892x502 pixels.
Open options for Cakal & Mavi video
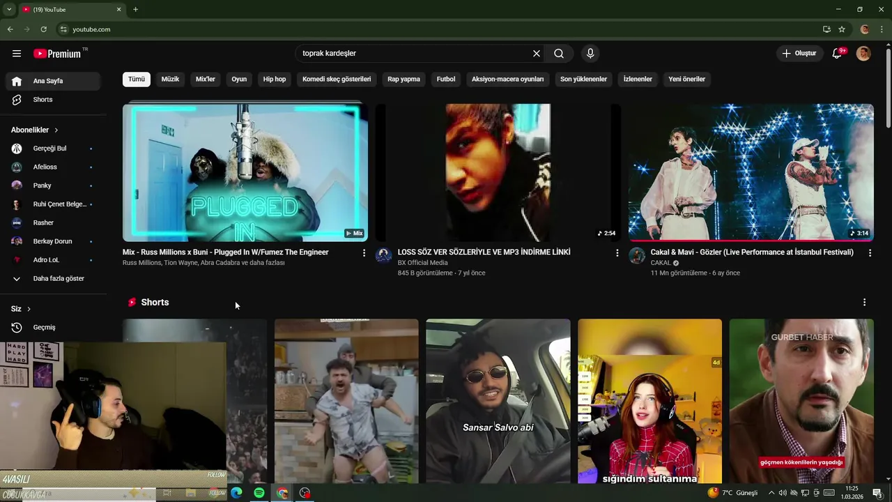(x=870, y=253)
